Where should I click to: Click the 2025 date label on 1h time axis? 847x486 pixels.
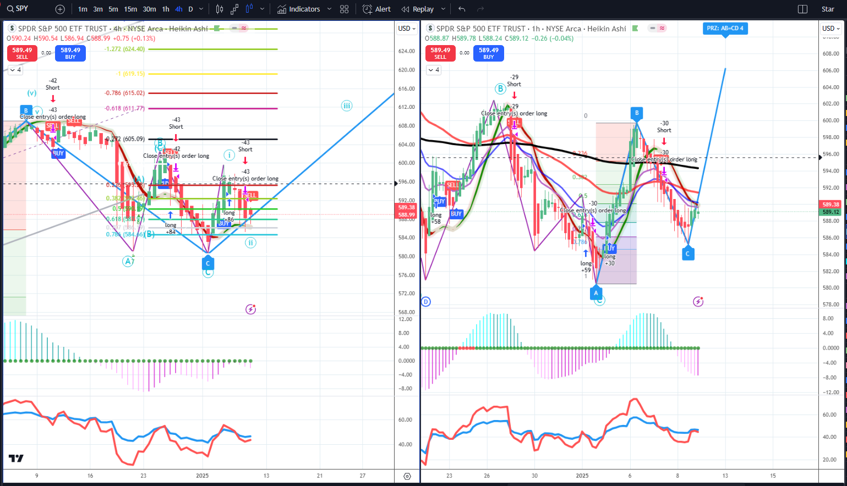click(582, 476)
